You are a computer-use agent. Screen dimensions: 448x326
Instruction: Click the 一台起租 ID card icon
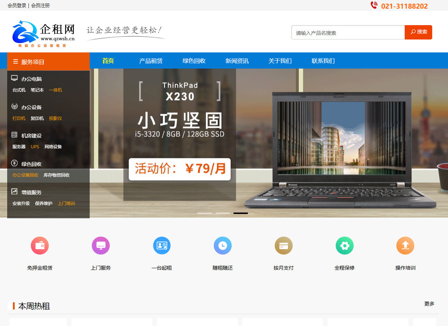point(161,246)
